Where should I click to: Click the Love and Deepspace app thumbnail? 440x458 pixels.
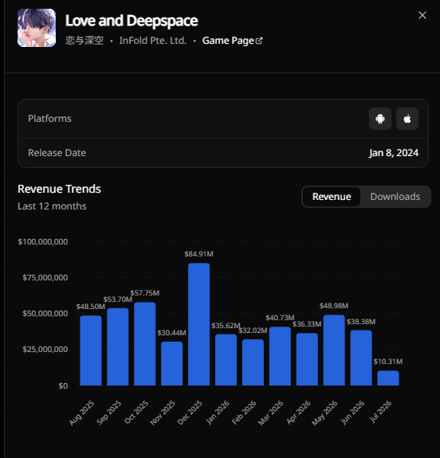(x=37, y=28)
